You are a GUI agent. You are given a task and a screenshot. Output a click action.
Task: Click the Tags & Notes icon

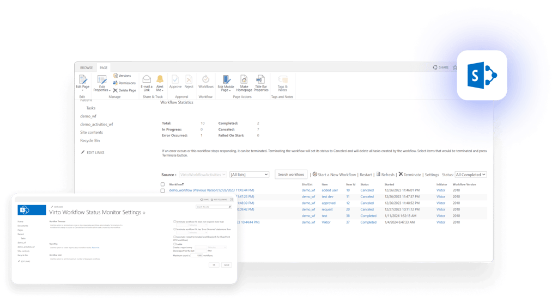coord(283,79)
